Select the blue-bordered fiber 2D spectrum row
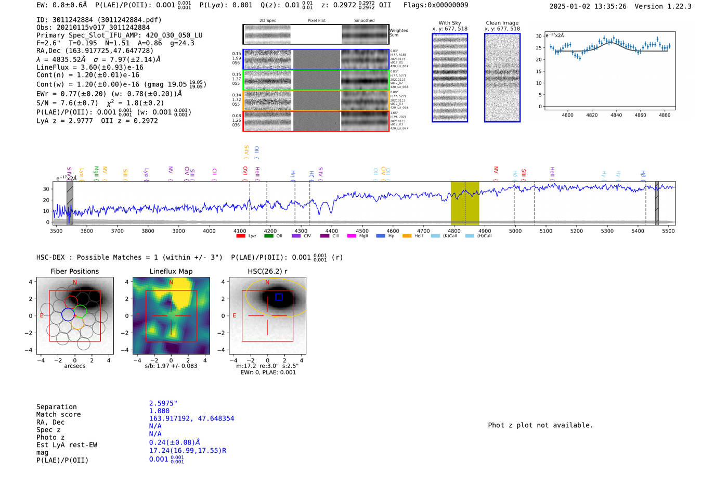Viewport: 728px width, 496px height. (x=316, y=59)
